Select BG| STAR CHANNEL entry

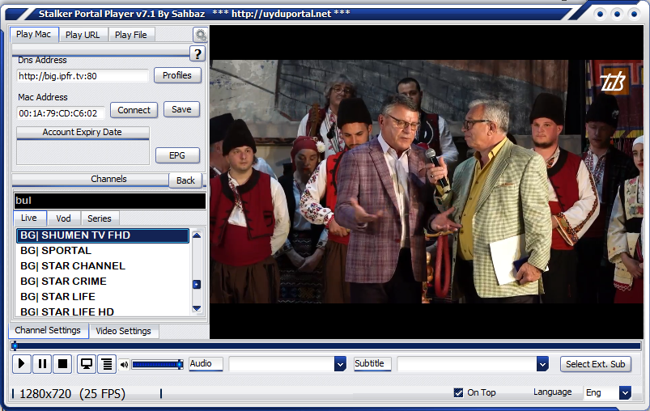click(x=102, y=266)
